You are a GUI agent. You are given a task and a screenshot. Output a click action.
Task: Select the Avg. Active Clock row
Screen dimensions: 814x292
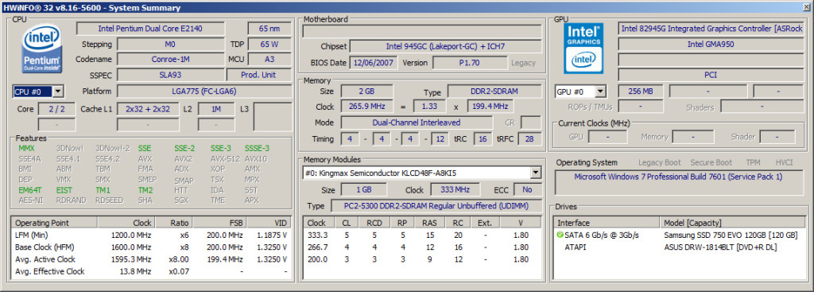[x=151, y=259]
